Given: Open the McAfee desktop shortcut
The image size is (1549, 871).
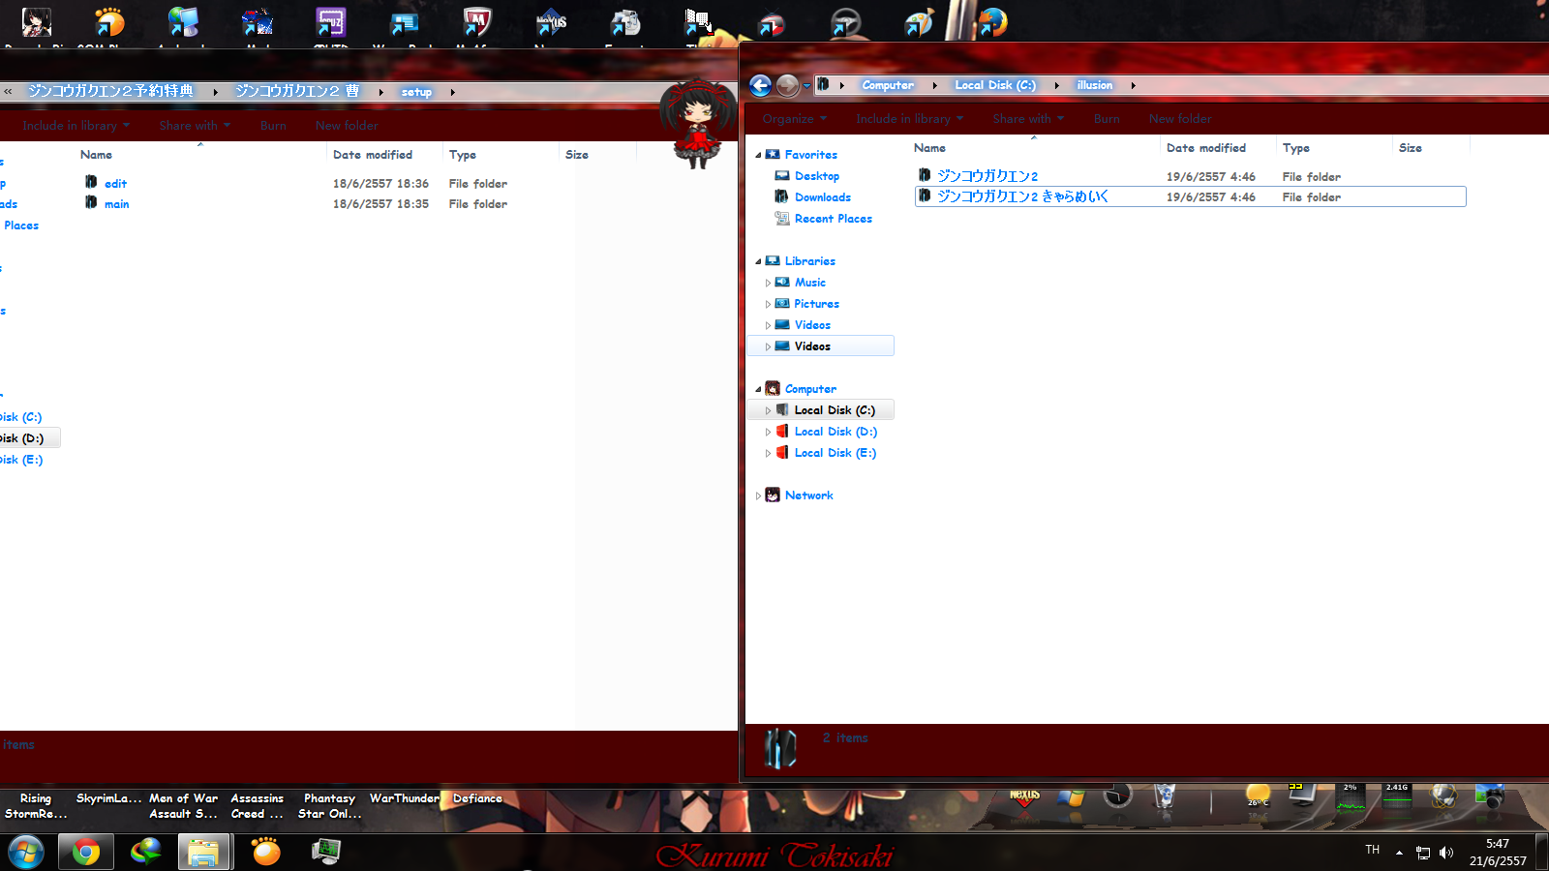Looking at the screenshot, I should coord(476,23).
